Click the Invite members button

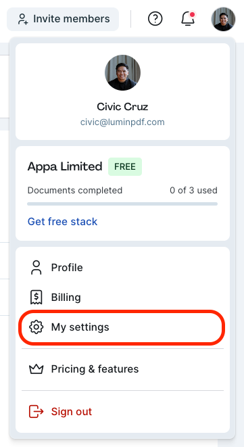63,19
